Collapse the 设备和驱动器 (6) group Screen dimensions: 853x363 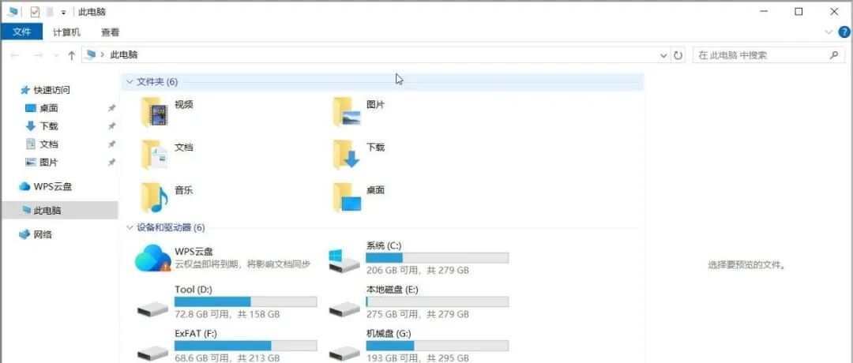pyautogui.click(x=130, y=227)
